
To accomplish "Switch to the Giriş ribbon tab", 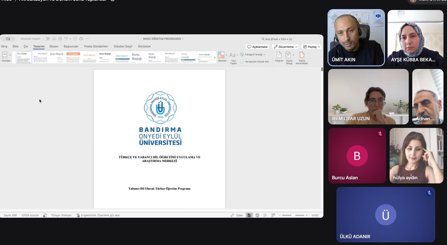I will click(x=4, y=46).
